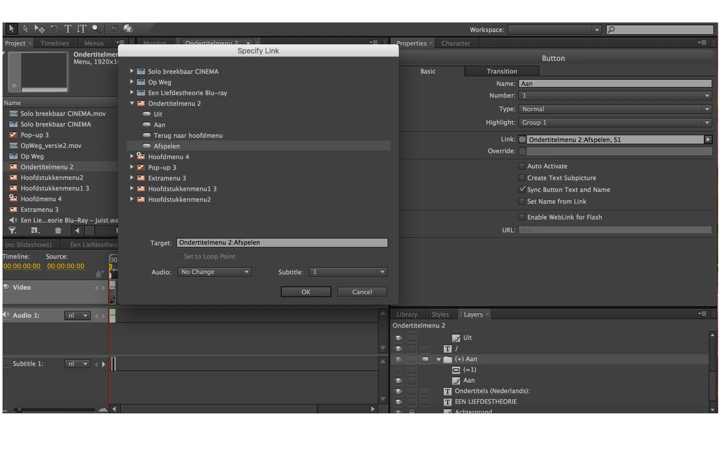Expand the Hoofdmenu 4 tree item
719x449 pixels.
pyautogui.click(x=132, y=156)
